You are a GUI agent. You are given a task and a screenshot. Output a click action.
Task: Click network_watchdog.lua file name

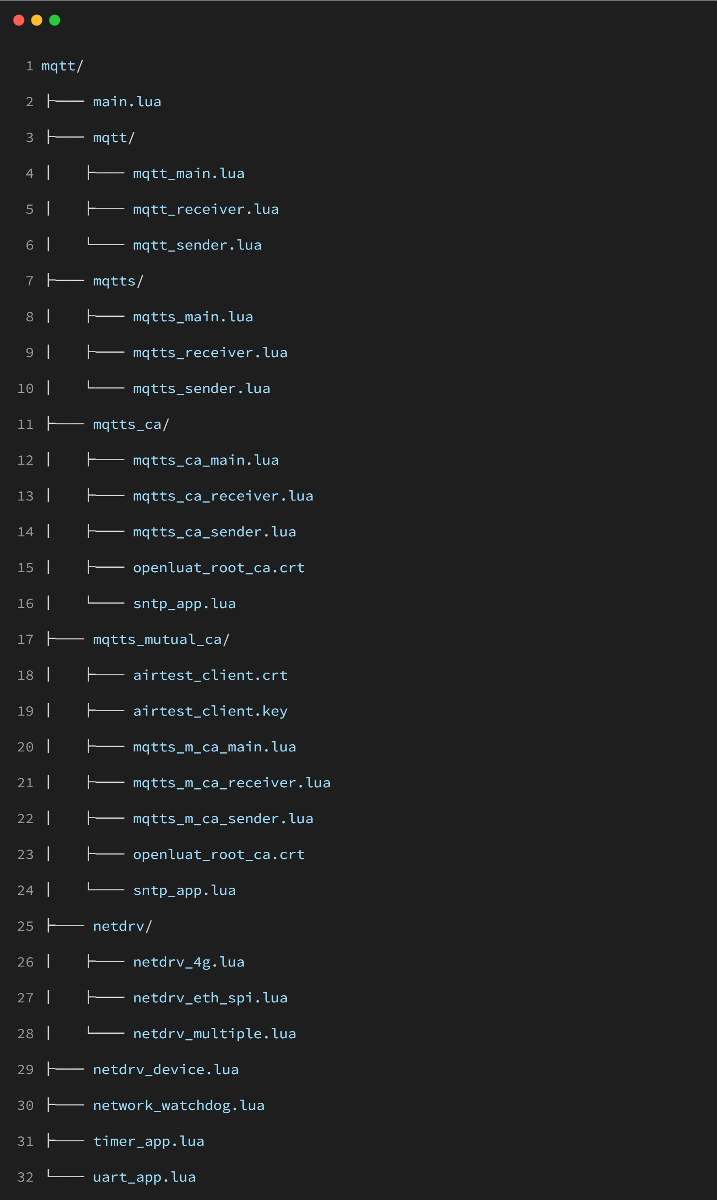pyautogui.click(x=179, y=1105)
